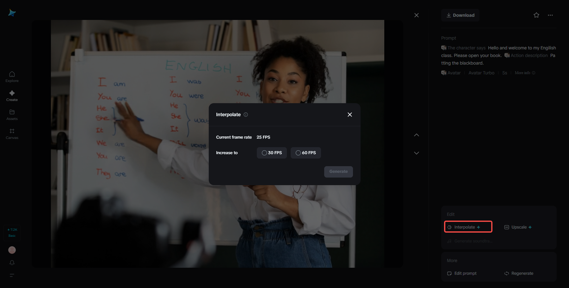Favorite the video with the star icon

[536, 15]
